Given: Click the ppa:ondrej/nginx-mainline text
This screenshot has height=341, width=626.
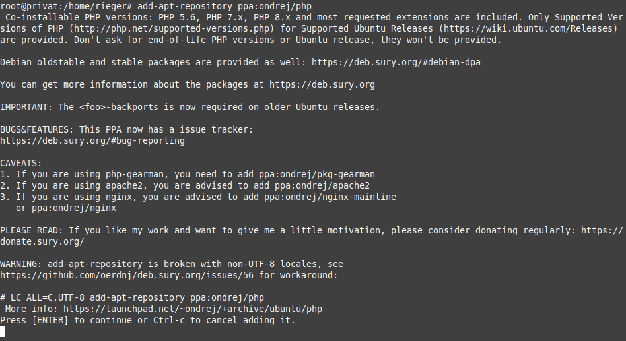Looking at the screenshot, I should pyautogui.click(x=330, y=197).
